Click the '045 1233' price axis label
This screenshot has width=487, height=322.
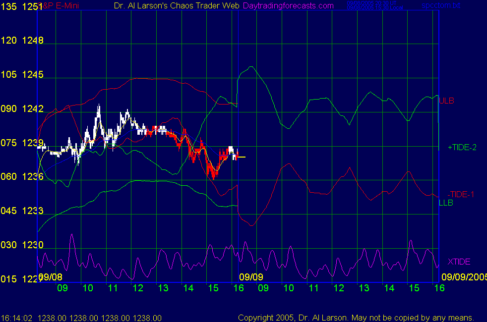tap(22, 211)
